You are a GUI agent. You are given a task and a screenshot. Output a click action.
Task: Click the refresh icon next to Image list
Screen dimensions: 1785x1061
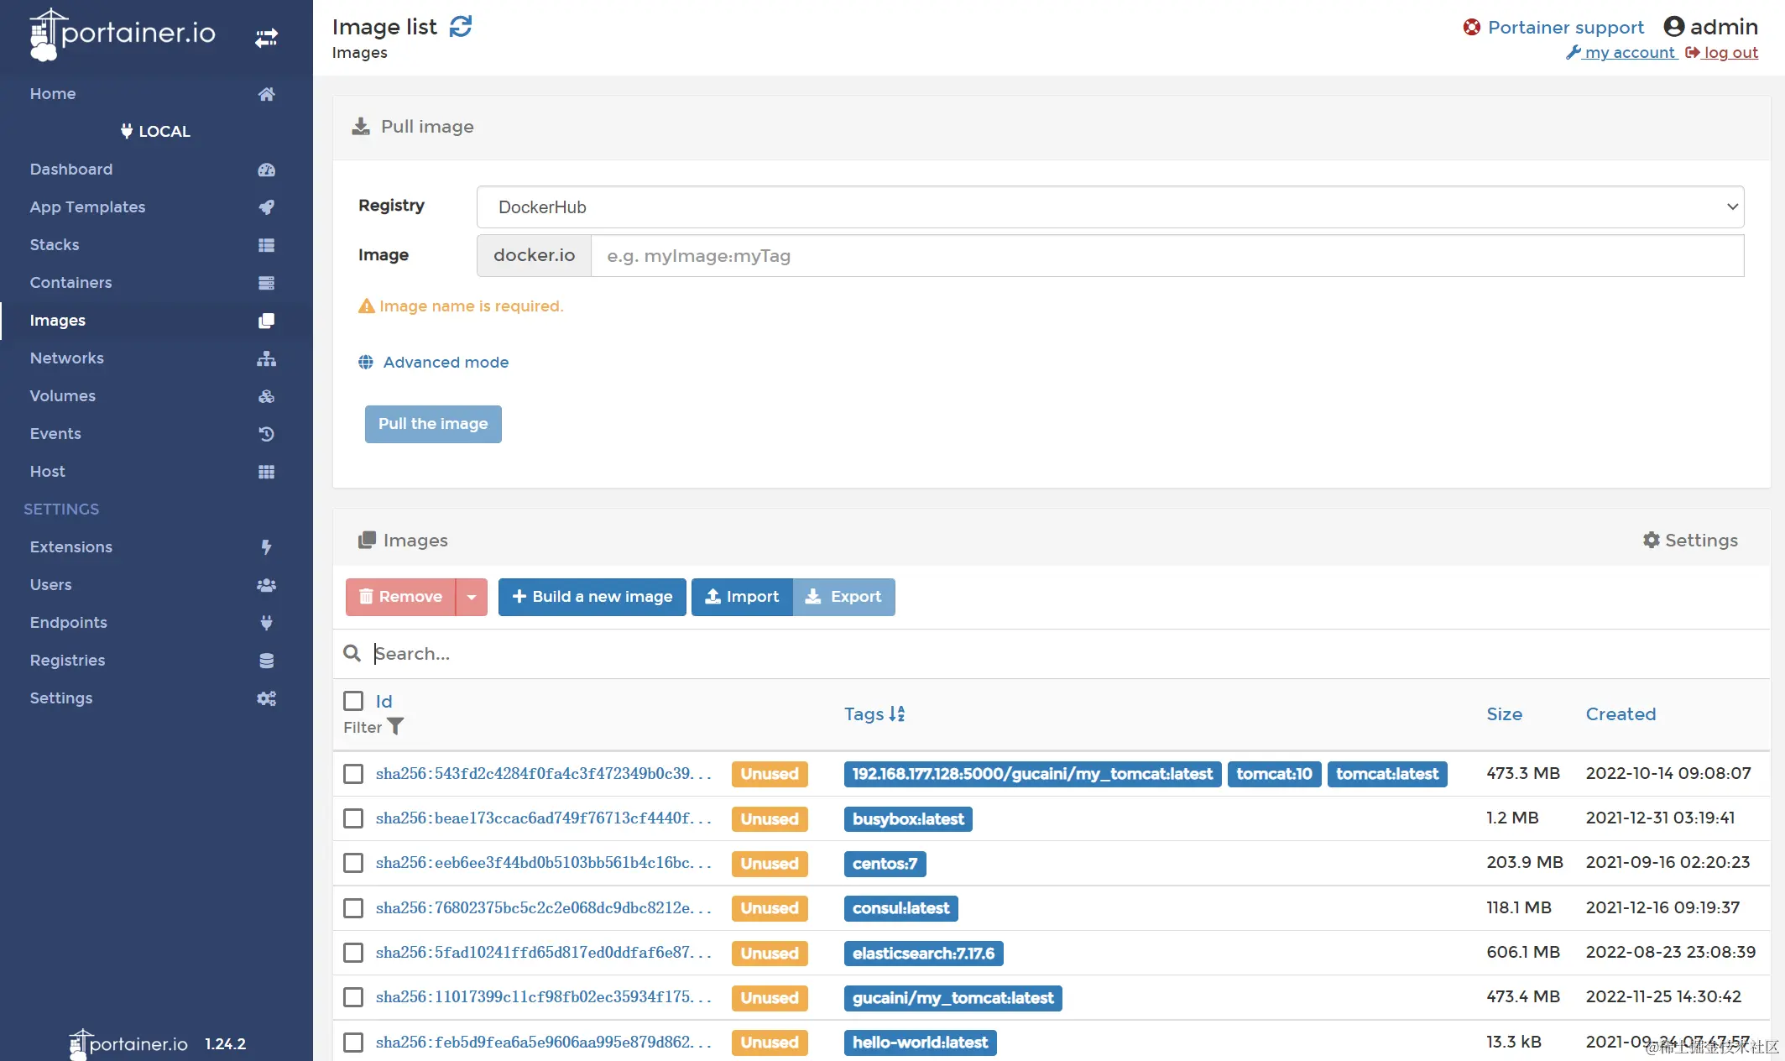[461, 27]
